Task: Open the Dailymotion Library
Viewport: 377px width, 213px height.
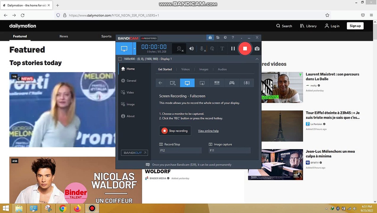Action: (x=308, y=26)
